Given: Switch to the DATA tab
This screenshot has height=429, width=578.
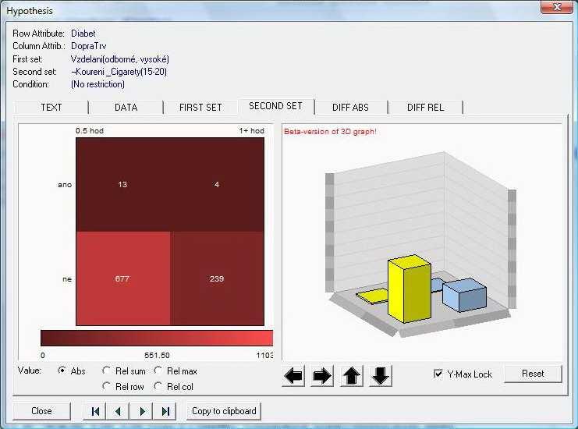Looking at the screenshot, I should (x=126, y=108).
